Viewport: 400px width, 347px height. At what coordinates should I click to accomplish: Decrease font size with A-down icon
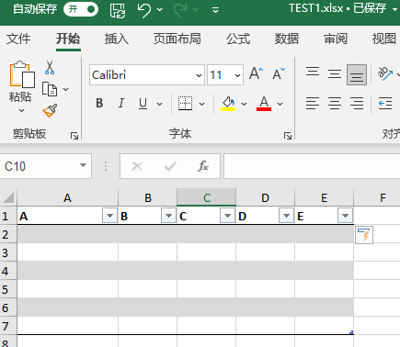pos(279,73)
